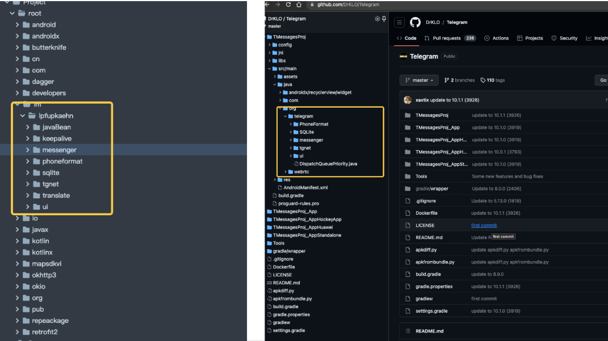
Task: Collapse the root folder
Action: [x=12, y=13]
